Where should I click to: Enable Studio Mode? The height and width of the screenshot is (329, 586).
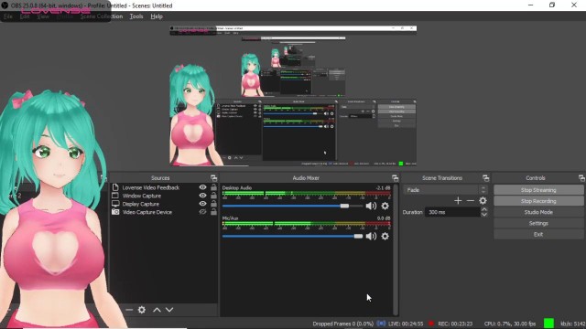pos(538,212)
